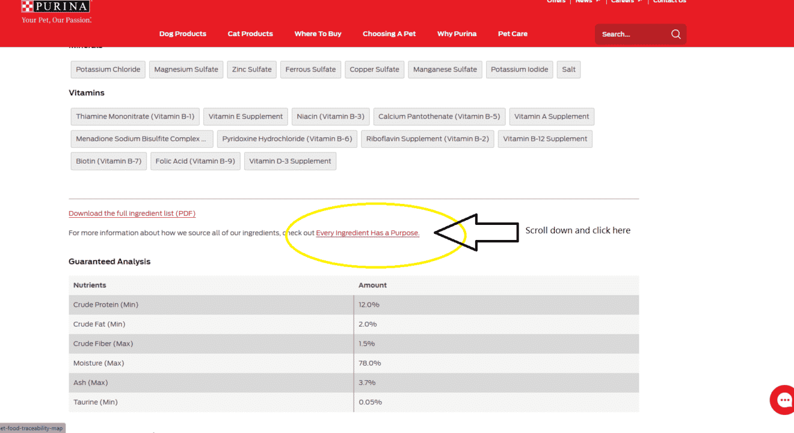794x433 pixels.
Task: Click the 1.5% amount value
Action: 367,344
